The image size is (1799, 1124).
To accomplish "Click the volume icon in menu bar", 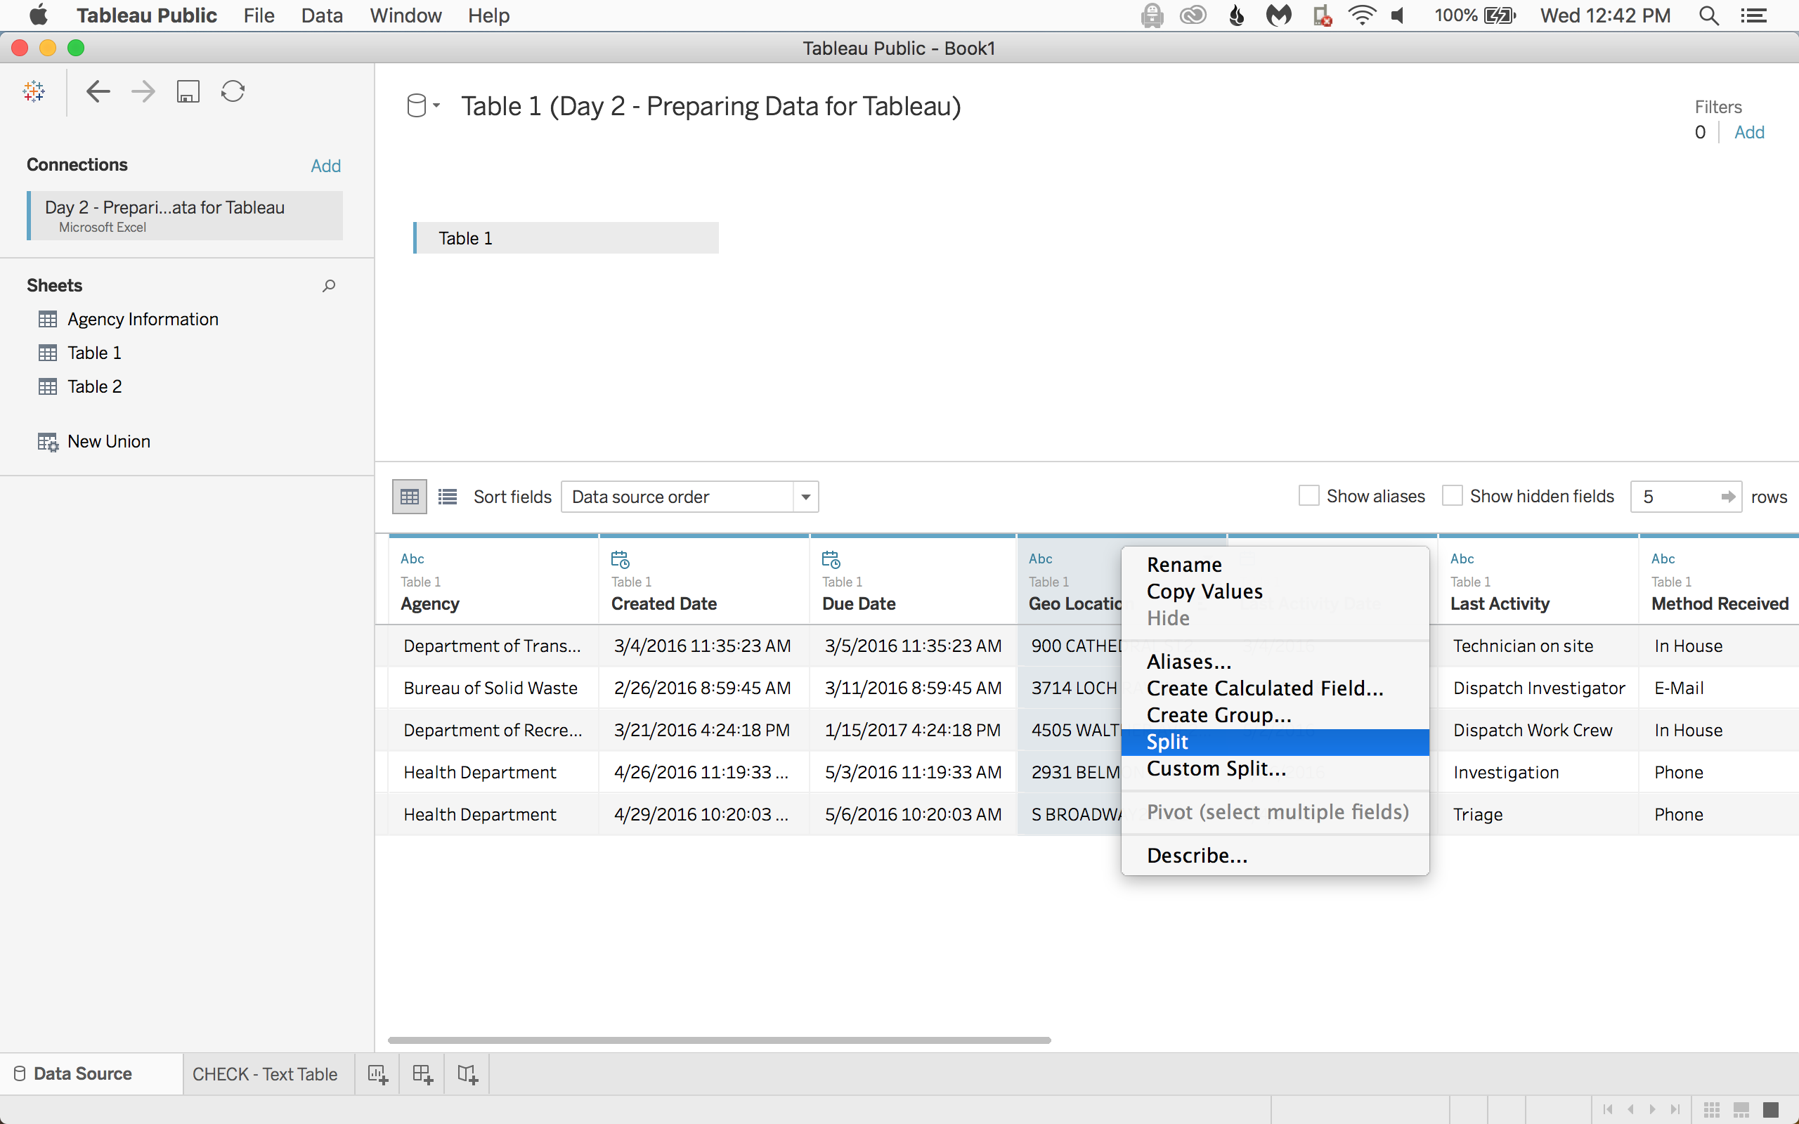I will click(1398, 15).
